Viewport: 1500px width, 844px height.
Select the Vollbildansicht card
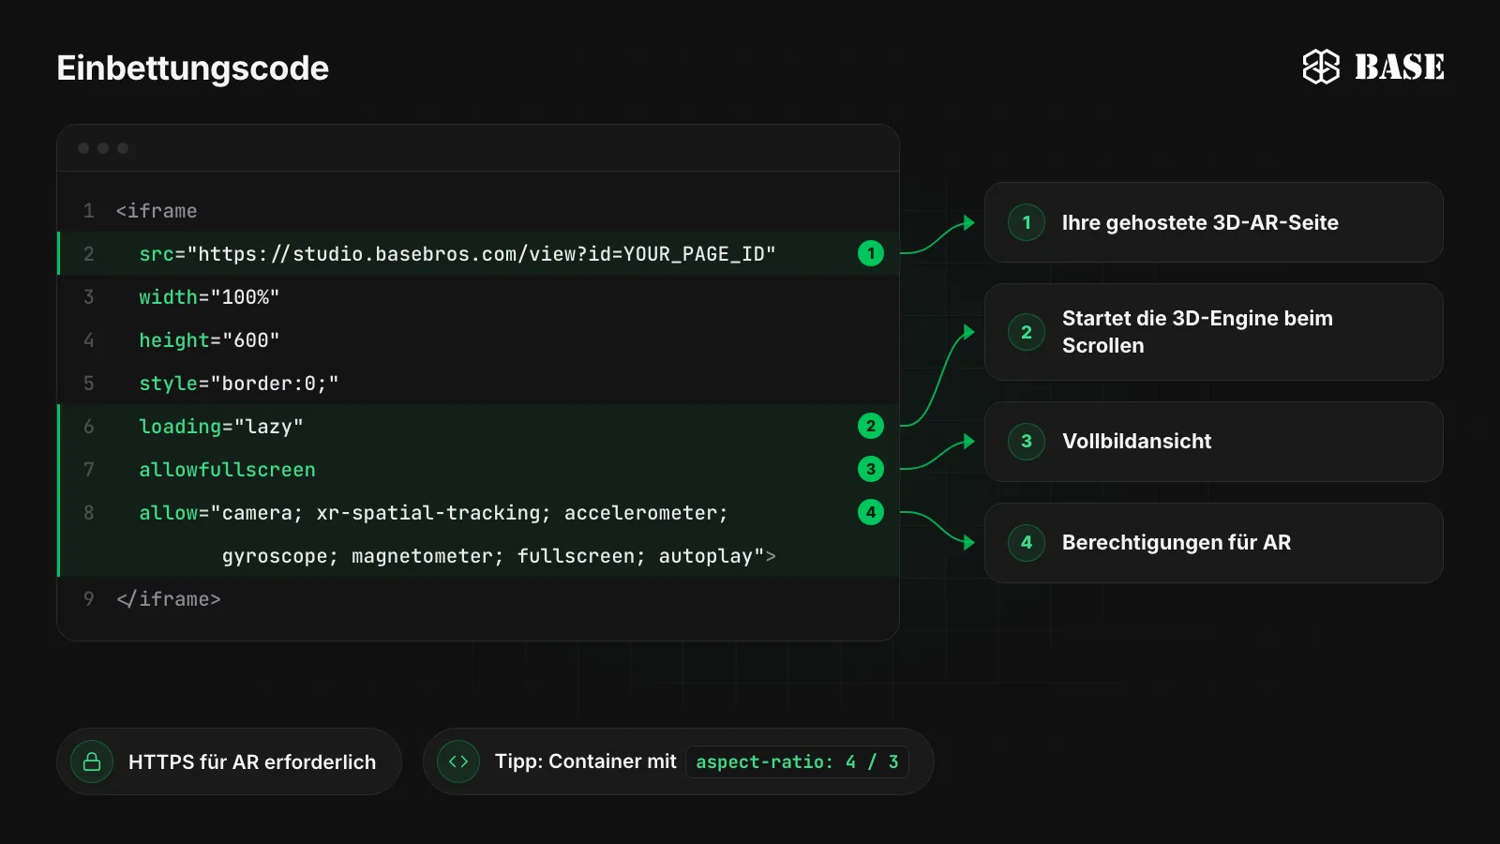click(x=1213, y=442)
